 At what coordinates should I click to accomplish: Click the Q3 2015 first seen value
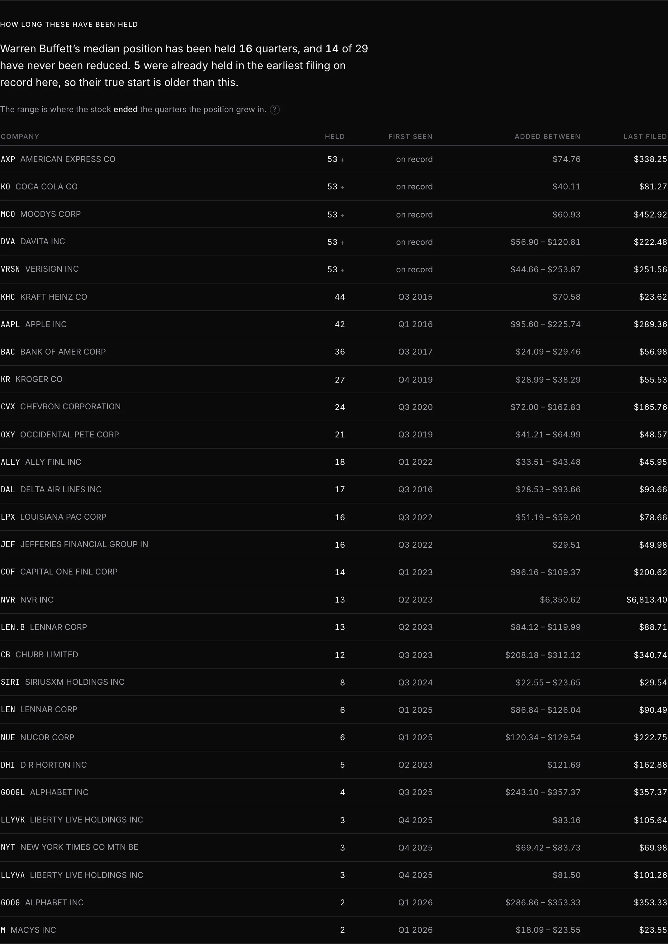tap(415, 297)
